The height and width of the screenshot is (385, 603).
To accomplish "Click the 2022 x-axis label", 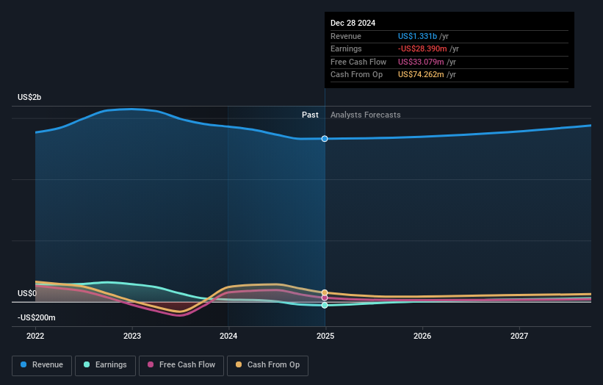I will point(35,336).
